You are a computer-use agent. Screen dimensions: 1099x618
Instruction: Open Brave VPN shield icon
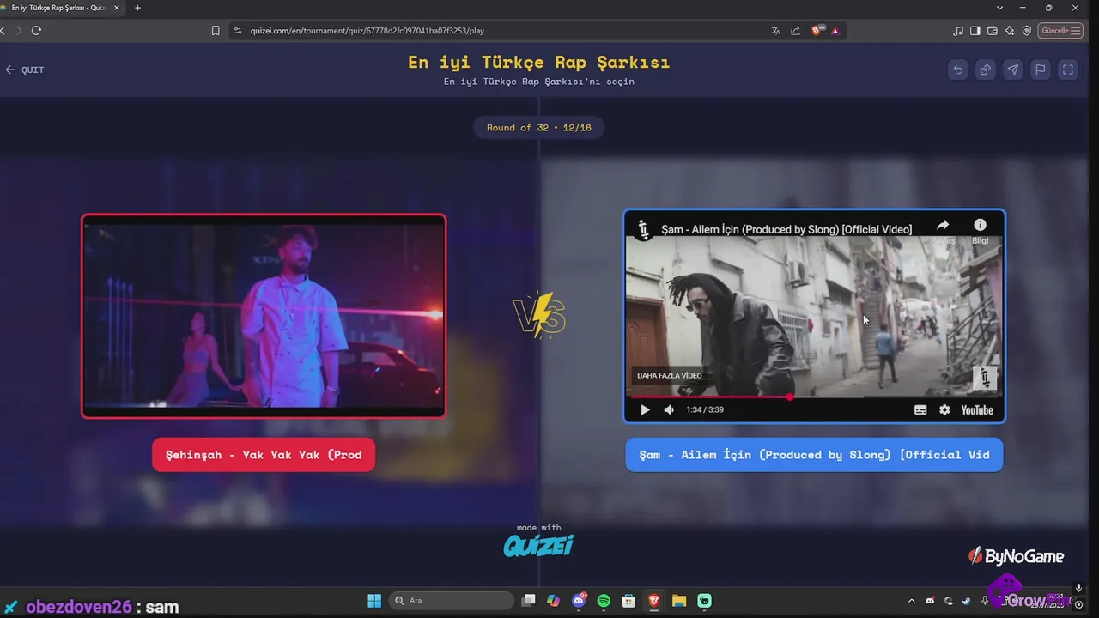tap(1027, 31)
